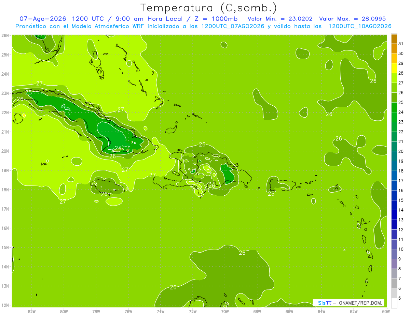Click the "64W" longitude axis label
The image size is (410, 316).
(x=322, y=311)
